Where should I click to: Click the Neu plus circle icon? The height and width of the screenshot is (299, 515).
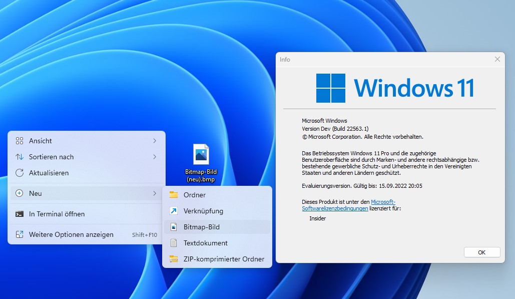tap(20, 193)
